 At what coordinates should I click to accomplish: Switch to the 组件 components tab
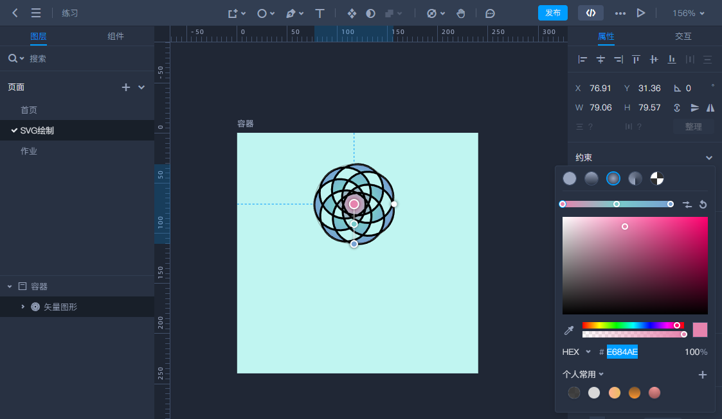point(116,36)
